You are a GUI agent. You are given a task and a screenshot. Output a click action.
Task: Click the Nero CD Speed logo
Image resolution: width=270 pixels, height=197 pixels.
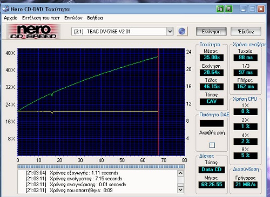33,32
